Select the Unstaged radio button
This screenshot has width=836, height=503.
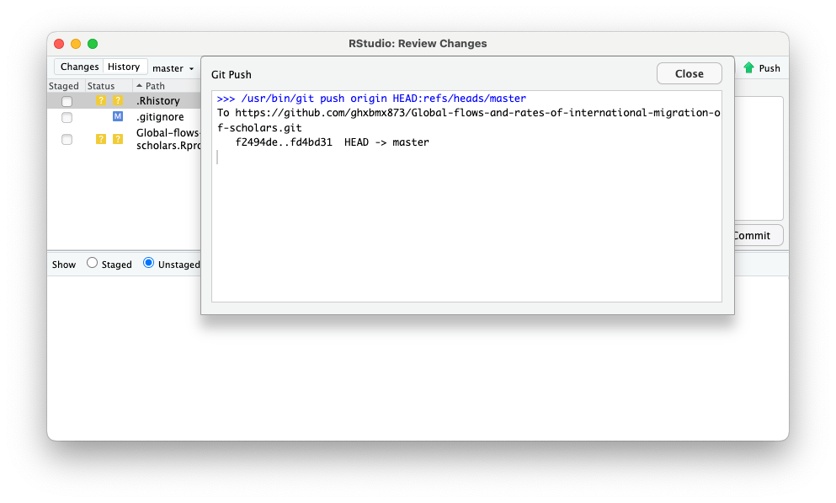149,263
